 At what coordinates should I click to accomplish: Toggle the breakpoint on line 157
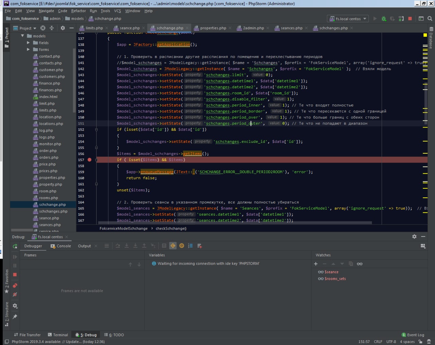coord(89,160)
